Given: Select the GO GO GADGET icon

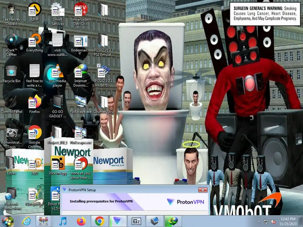Looking at the screenshot, I should tap(57, 106).
